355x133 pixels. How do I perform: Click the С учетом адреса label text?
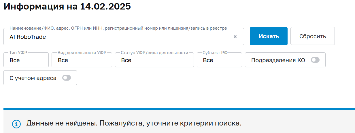(33, 78)
